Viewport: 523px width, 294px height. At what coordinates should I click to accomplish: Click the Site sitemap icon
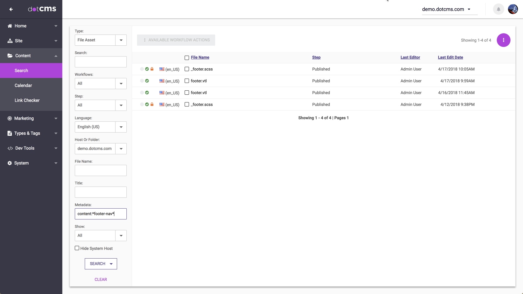[10, 41]
